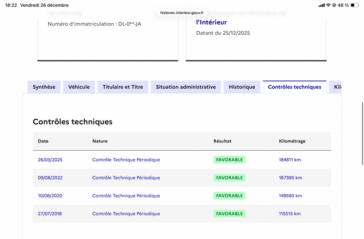Image resolution: width=364 pixels, height=239 pixels.
Task: Click the FAVORABLE badge for 27/07/2018
Action: 229,214
